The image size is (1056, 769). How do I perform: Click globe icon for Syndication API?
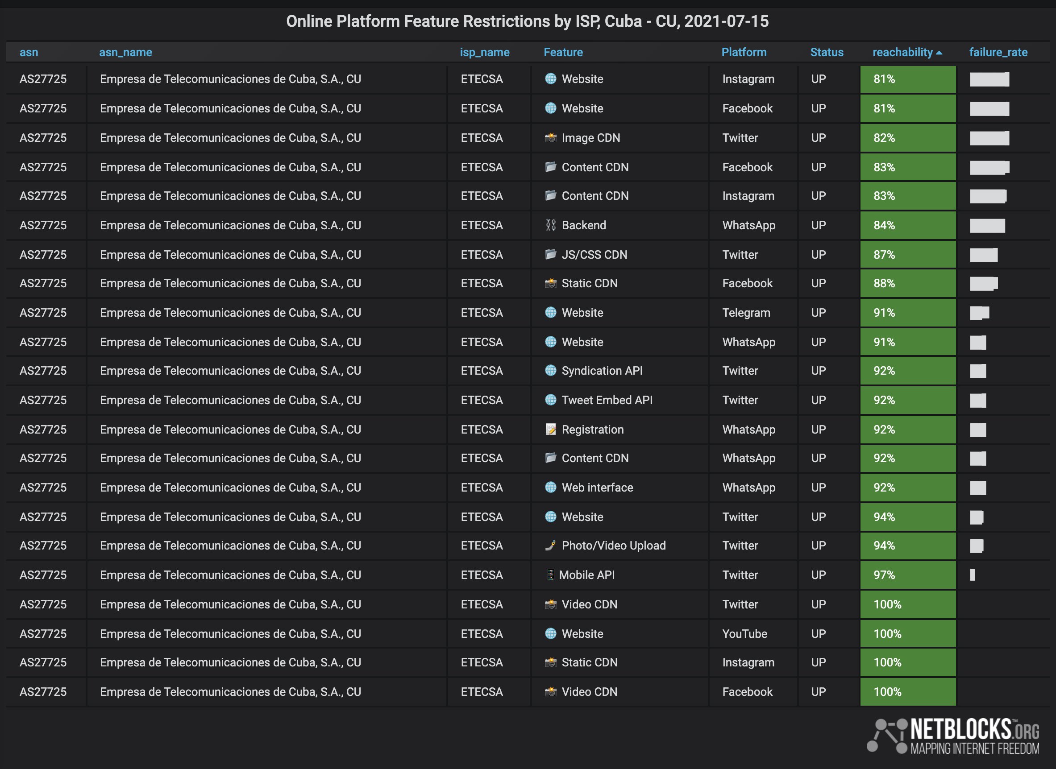(x=551, y=371)
